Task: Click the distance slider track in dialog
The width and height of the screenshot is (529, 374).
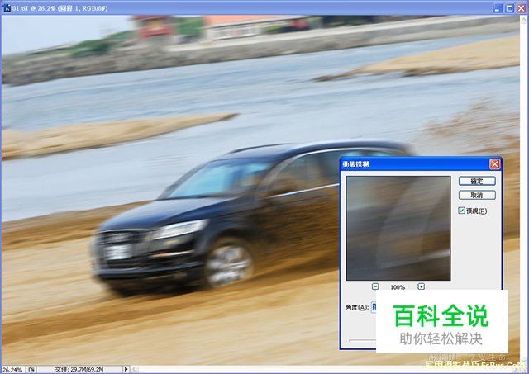Action: 360,339
